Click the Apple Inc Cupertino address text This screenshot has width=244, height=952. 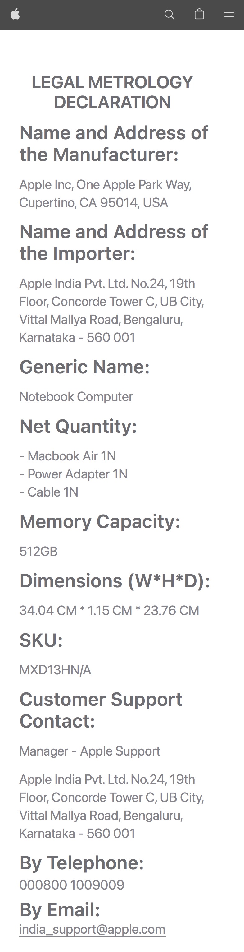click(x=106, y=194)
